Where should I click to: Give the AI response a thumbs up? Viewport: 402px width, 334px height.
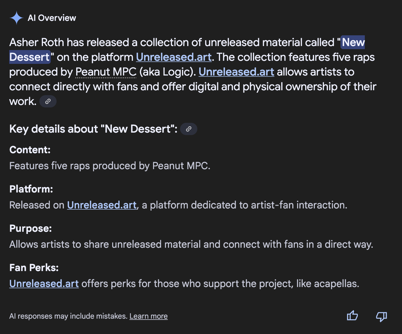352,316
